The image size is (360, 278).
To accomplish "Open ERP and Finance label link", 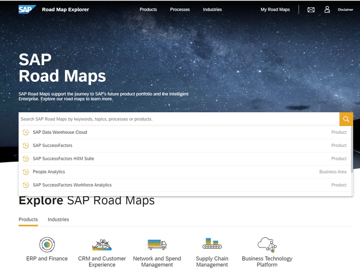I will 47,259.
